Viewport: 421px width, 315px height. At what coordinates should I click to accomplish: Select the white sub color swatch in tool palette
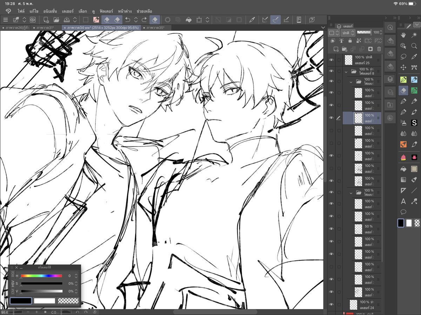point(409,223)
